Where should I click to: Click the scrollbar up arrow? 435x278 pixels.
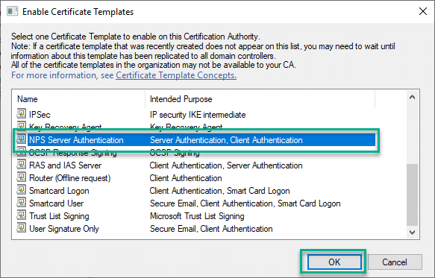413,97
